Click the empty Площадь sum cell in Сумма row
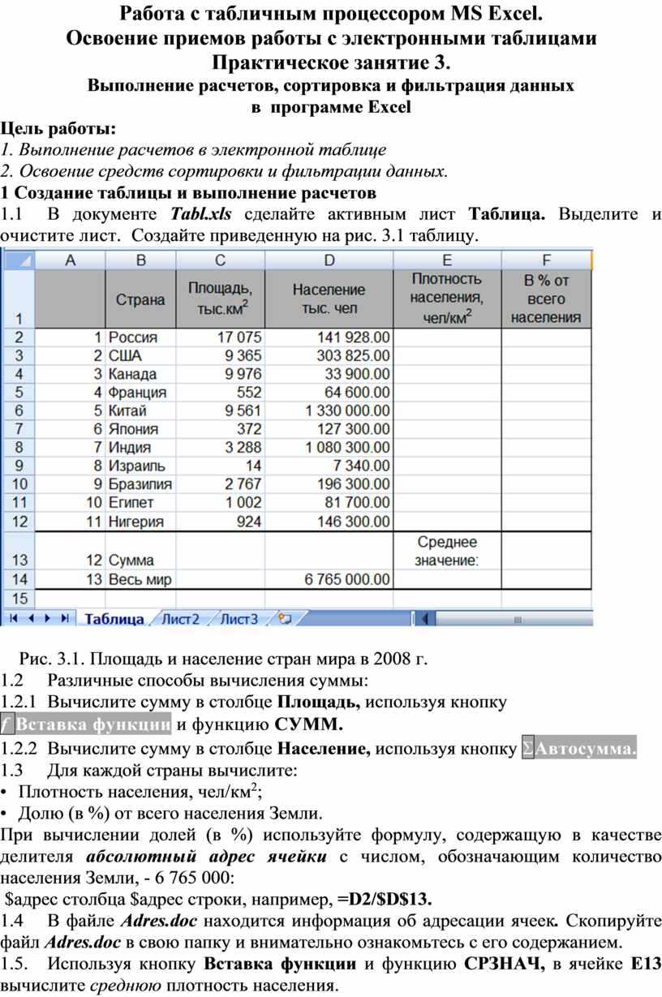662x997 pixels. (x=220, y=551)
